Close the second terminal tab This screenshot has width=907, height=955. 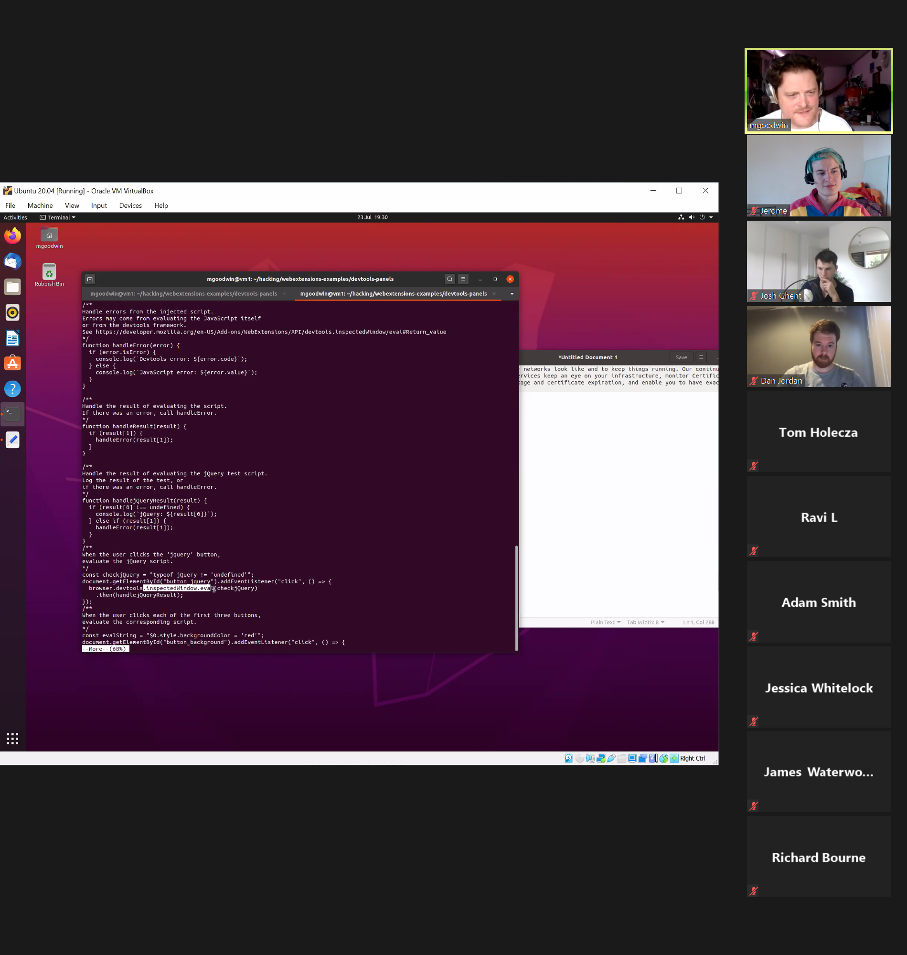point(494,293)
